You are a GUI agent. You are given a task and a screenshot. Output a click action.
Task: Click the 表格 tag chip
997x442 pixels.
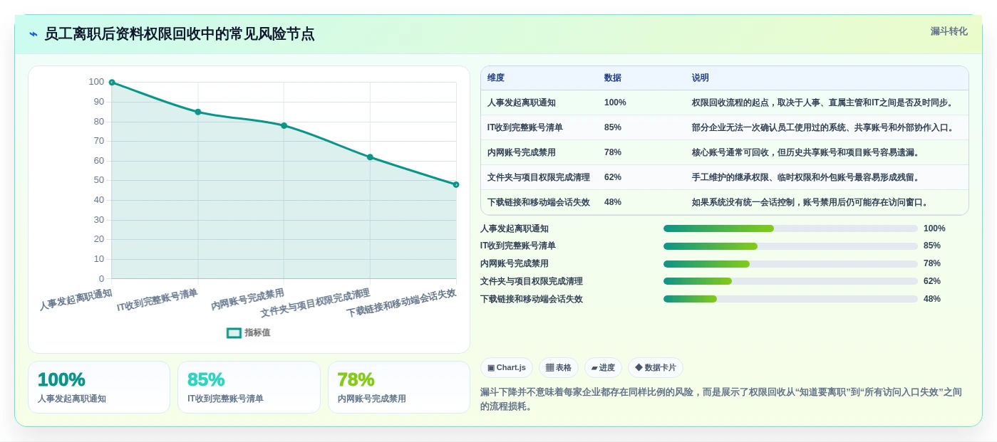(x=559, y=367)
